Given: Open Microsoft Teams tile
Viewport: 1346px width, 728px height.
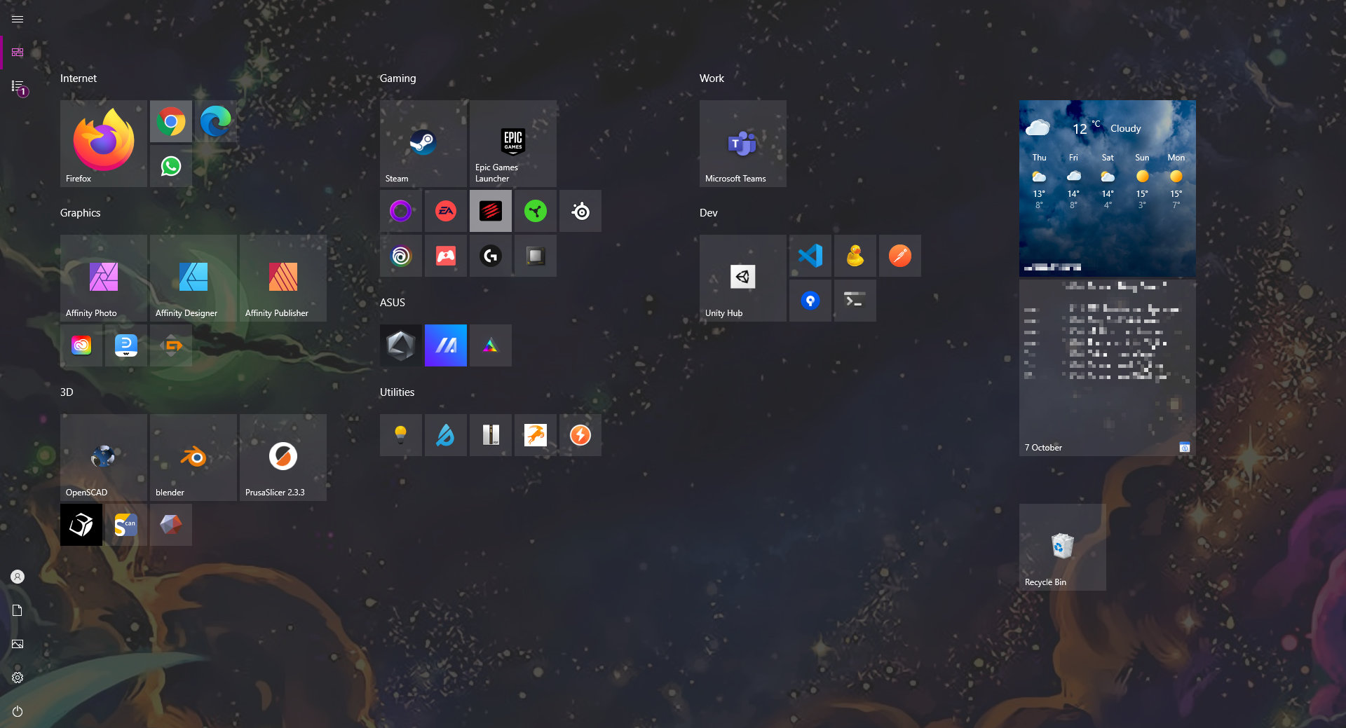Looking at the screenshot, I should tap(743, 144).
